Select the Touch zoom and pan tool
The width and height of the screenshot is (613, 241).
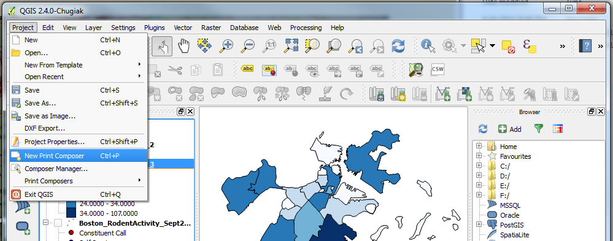[162, 46]
